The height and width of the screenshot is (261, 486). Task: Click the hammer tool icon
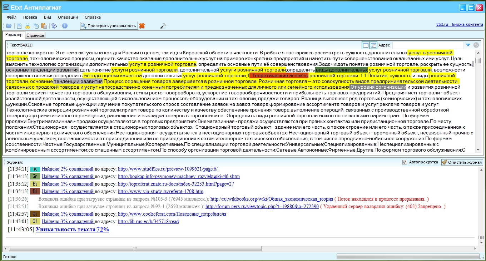click(163, 26)
